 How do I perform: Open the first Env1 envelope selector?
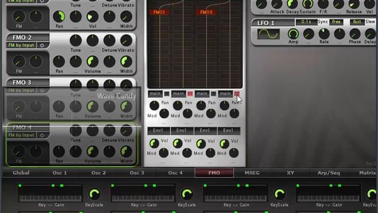pyautogui.click(x=158, y=131)
